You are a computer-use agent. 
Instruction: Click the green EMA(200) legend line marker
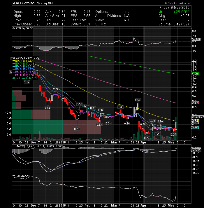point(14,64)
